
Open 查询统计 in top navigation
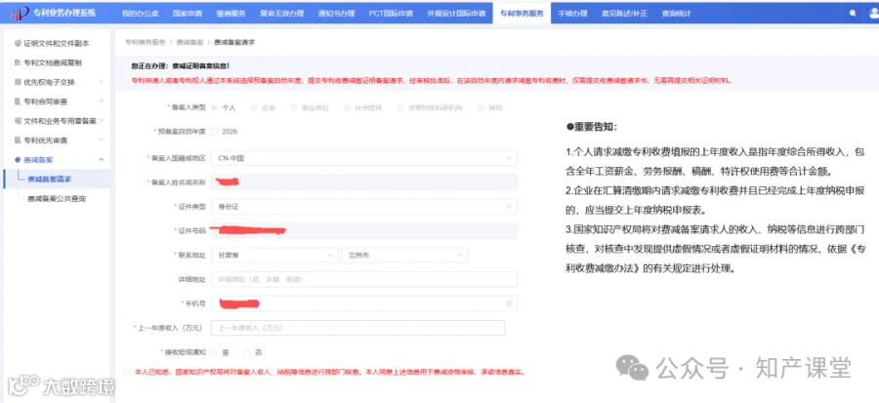[676, 13]
